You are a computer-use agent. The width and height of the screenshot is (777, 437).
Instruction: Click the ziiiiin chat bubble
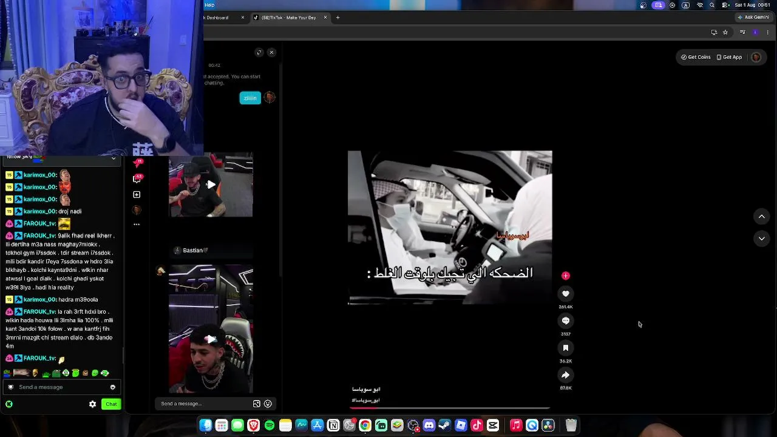pyautogui.click(x=250, y=98)
